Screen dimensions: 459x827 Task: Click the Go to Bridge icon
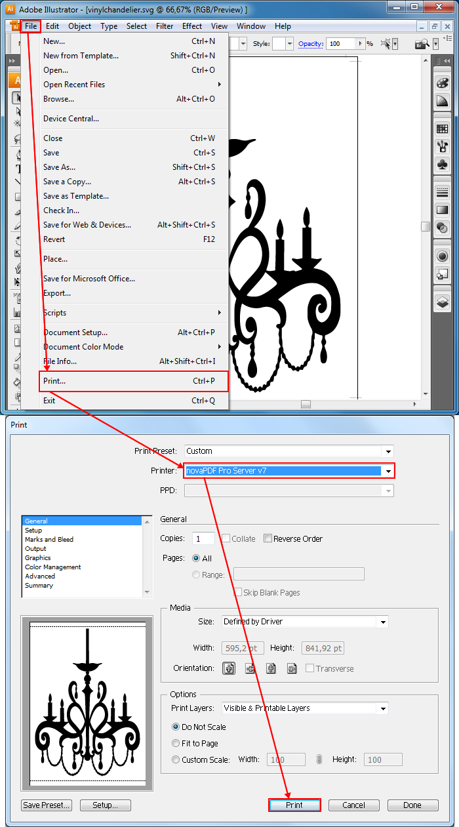420,44
